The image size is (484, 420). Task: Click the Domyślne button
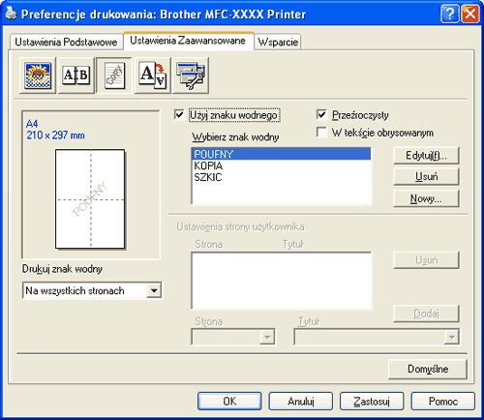pos(428,369)
